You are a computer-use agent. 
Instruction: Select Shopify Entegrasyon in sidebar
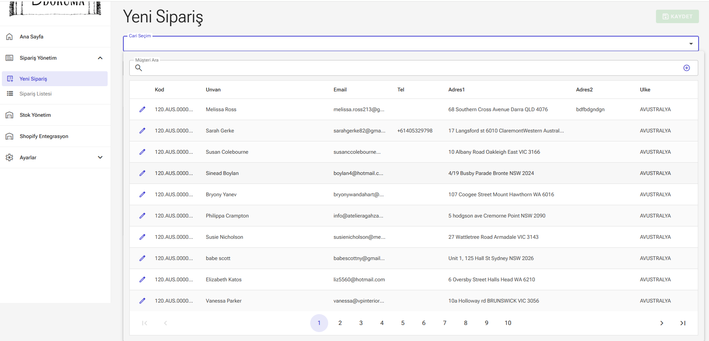click(x=44, y=136)
